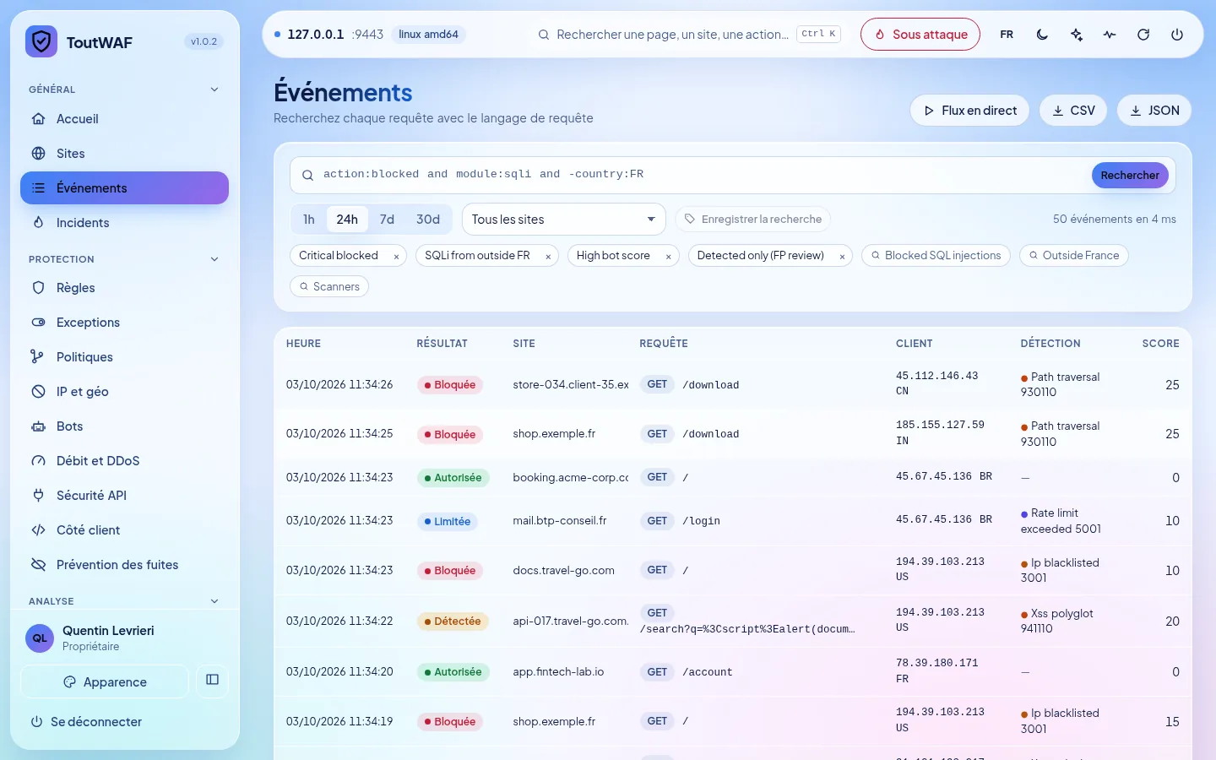The height and width of the screenshot is (760, 1216).
Task: Remove the High bot score filter
Action: pos(668,256)
